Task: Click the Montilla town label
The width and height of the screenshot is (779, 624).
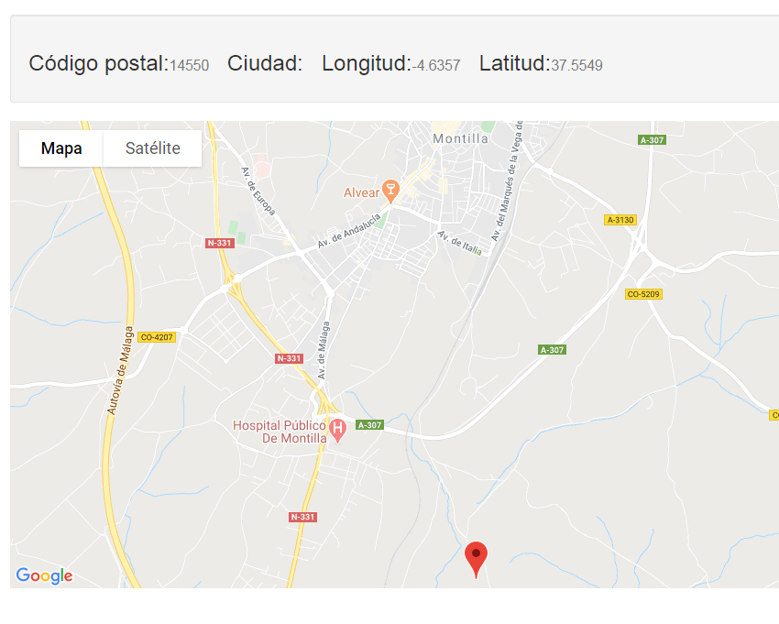Action: 461,138
